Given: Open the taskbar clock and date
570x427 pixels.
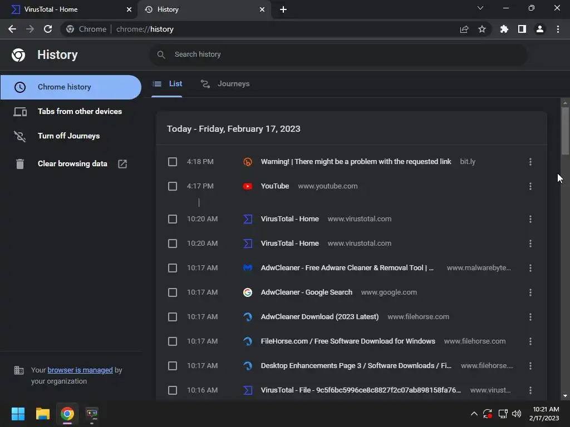Looking at the screenshot, I should click(x=544, y=414).
